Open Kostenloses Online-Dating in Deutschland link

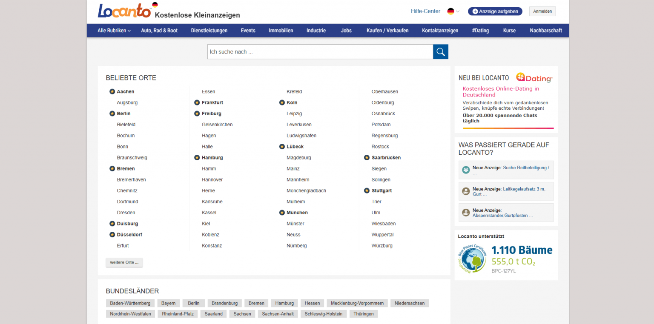click(501, 92)
